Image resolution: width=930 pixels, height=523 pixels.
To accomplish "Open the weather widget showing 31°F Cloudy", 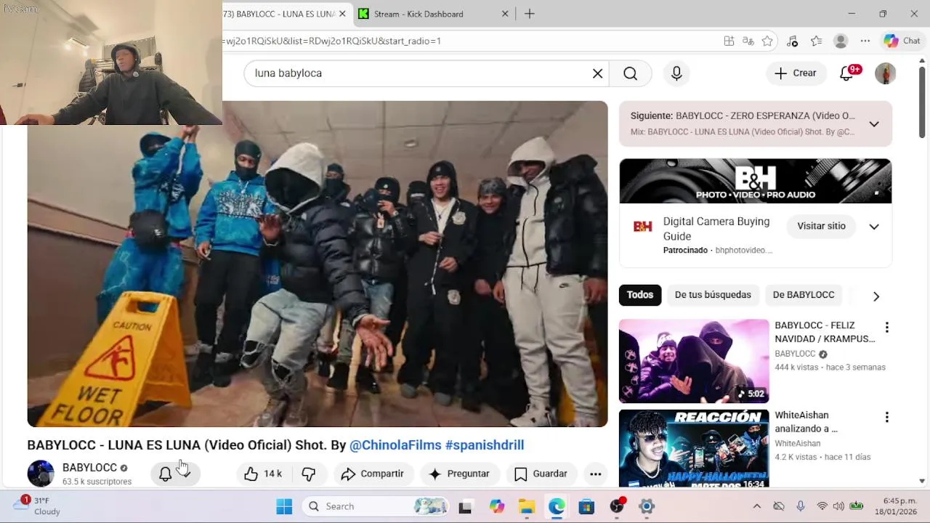I will tap(38, 506).
